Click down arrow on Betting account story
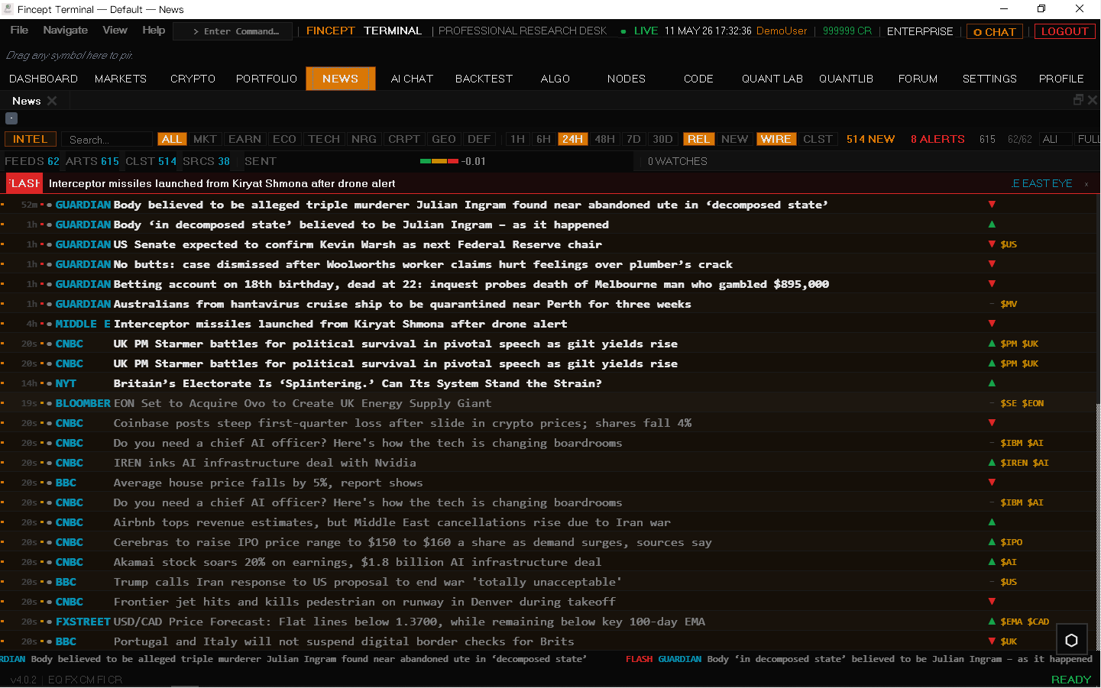Viewport: 1101px width, 688px height. click(x=992, y=283)
